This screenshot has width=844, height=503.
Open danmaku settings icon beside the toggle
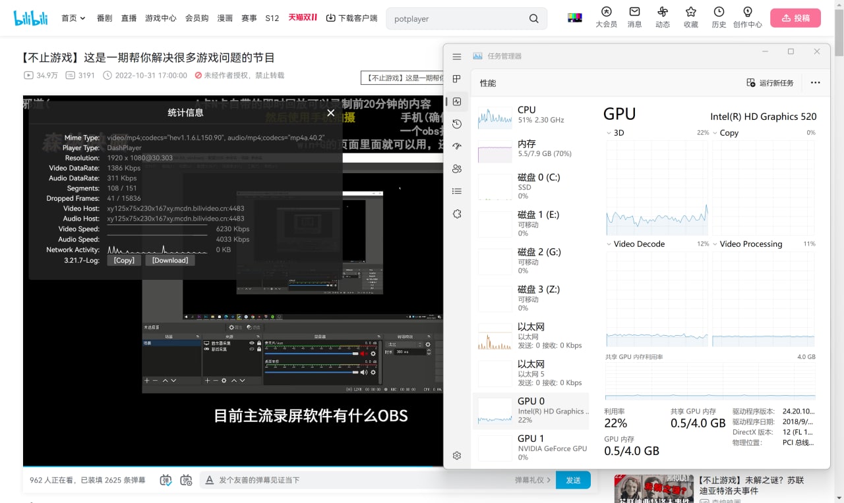(x=186, y=480)
